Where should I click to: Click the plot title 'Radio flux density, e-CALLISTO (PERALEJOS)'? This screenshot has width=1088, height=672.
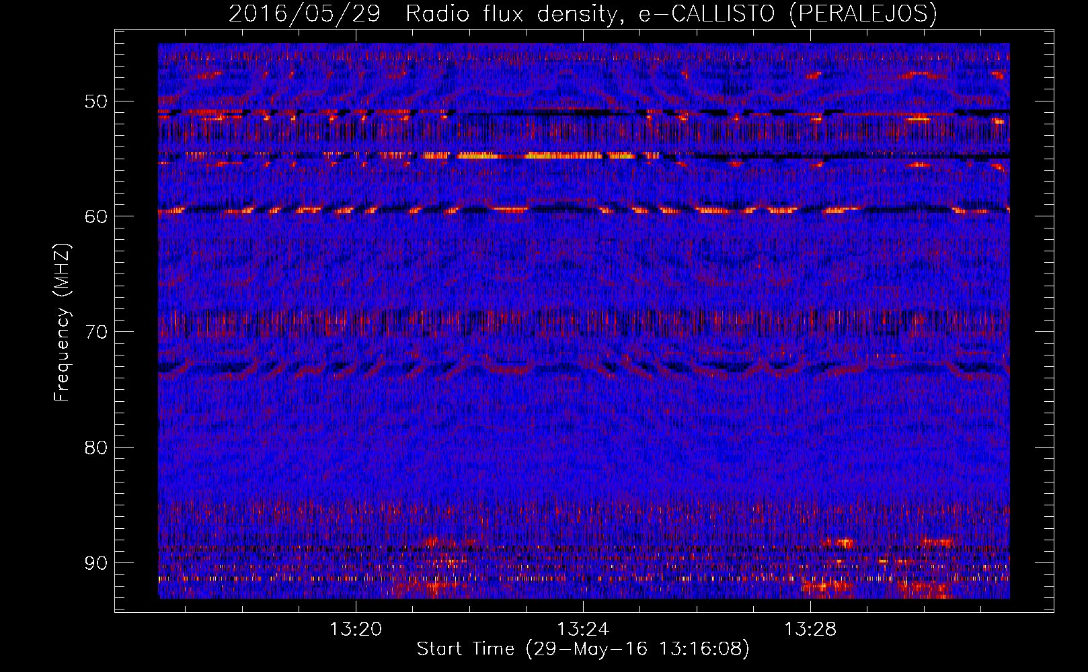[x=671, y=13]
